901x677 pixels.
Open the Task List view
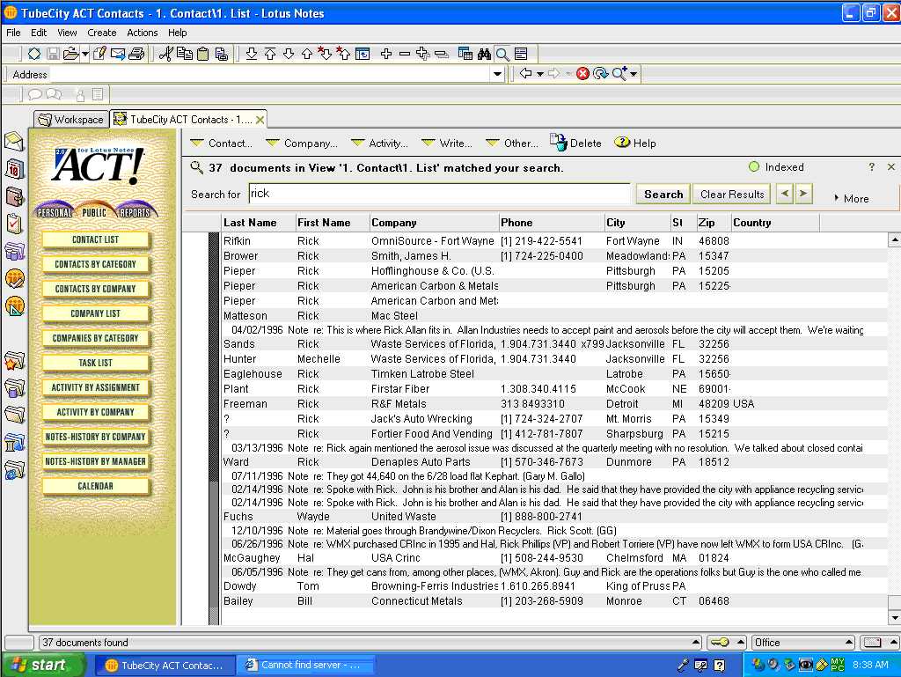pos(95,364)
